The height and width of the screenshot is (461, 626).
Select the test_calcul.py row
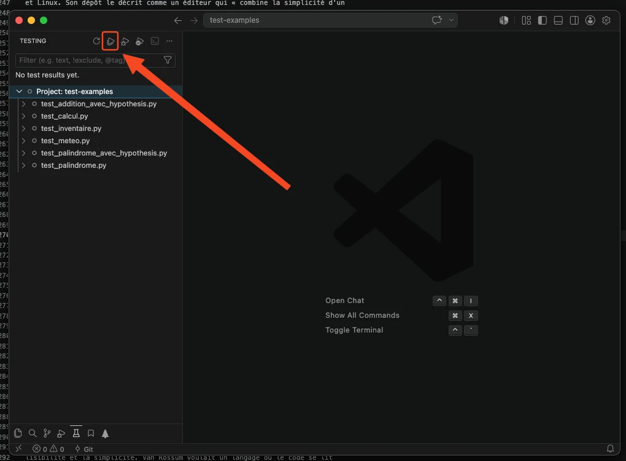(96, 116)
